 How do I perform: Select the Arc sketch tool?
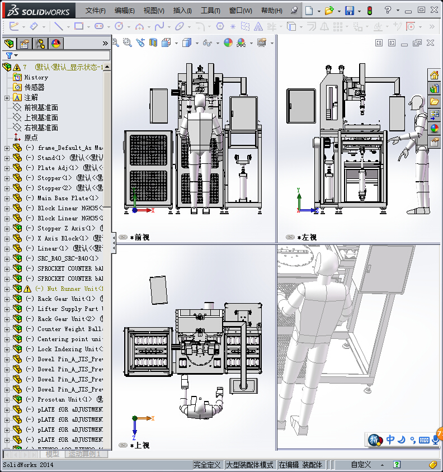pos(139,26)
